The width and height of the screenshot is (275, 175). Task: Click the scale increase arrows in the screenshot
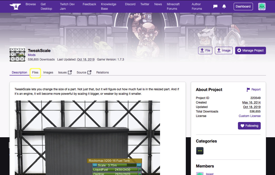point(139,165)
